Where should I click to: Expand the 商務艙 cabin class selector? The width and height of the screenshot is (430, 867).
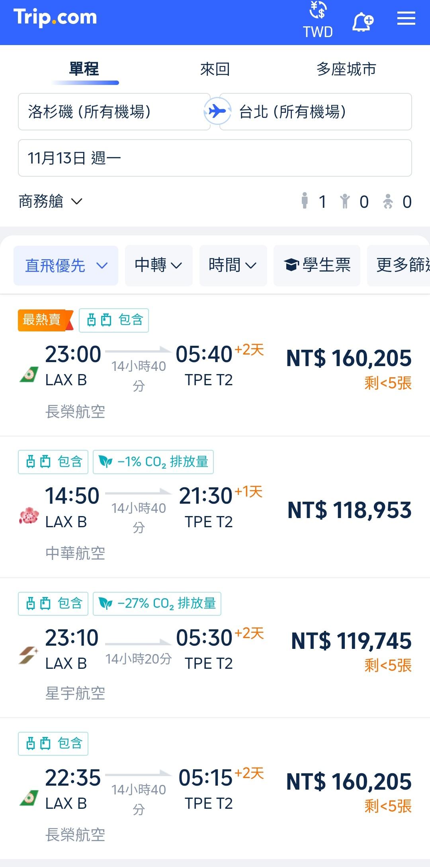51,201
